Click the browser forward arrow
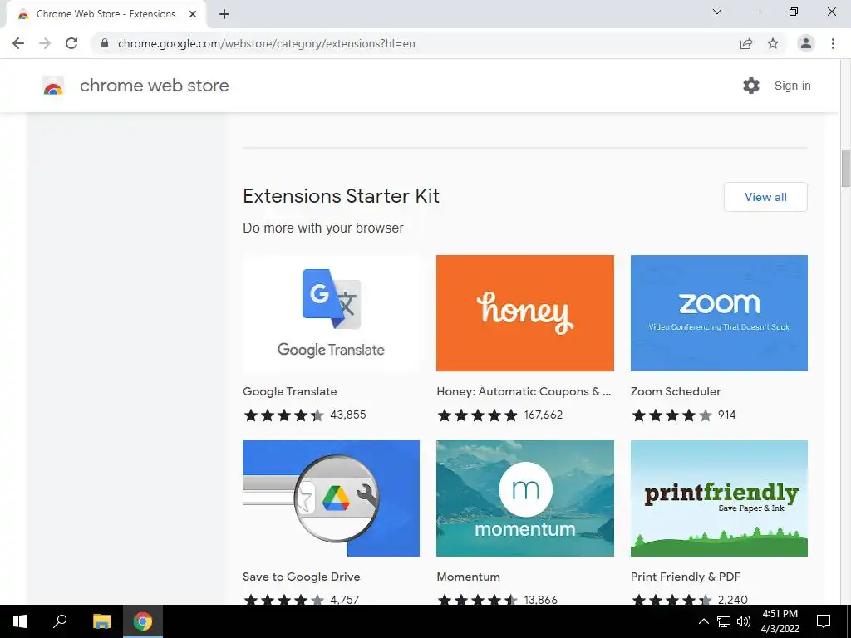 click(x=45, y=43)
